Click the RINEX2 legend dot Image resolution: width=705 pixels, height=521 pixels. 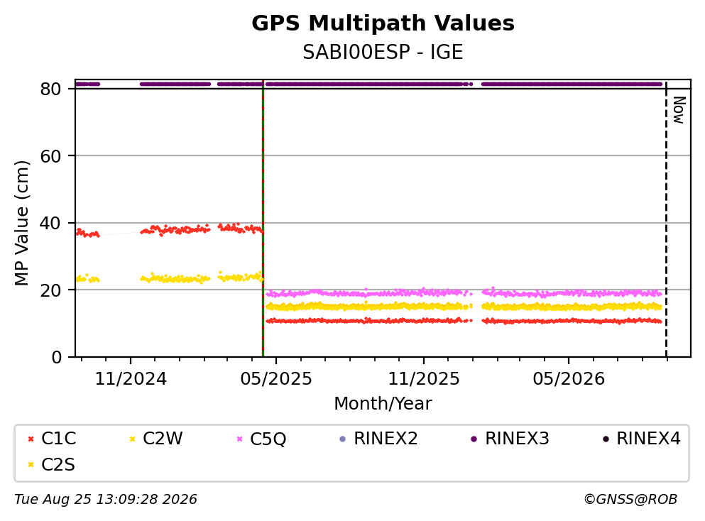[343, 439]
